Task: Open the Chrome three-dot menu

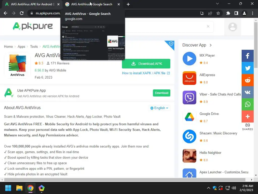Action: coord(252,13)
